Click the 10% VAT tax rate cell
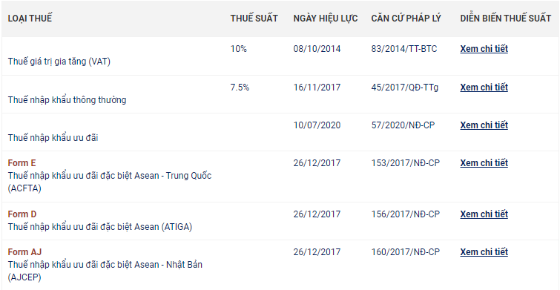The image size is (560, 290). pos(239,49)
